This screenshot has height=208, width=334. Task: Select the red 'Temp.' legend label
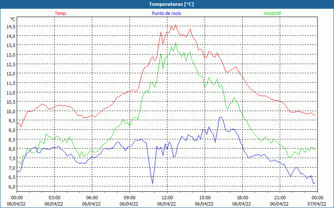click(61, 13)
